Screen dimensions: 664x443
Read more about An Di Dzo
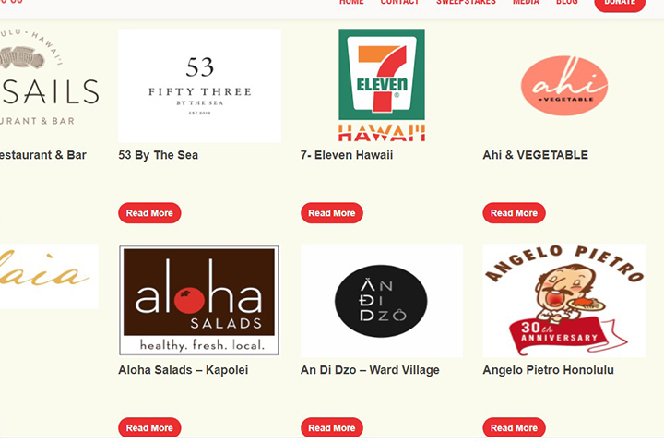coord(332,427)
